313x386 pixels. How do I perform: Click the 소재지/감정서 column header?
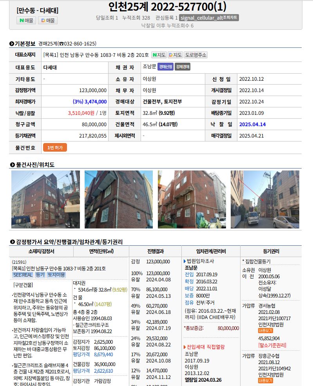click(42, 251)
